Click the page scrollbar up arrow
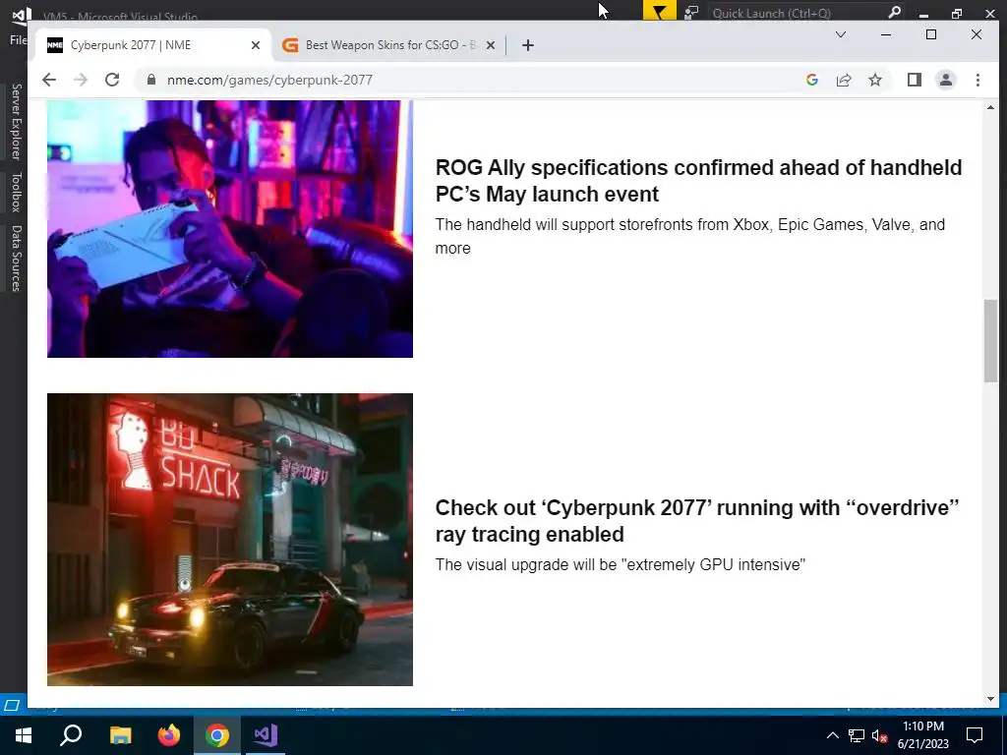1007x755 pixels. click(990, 107)
